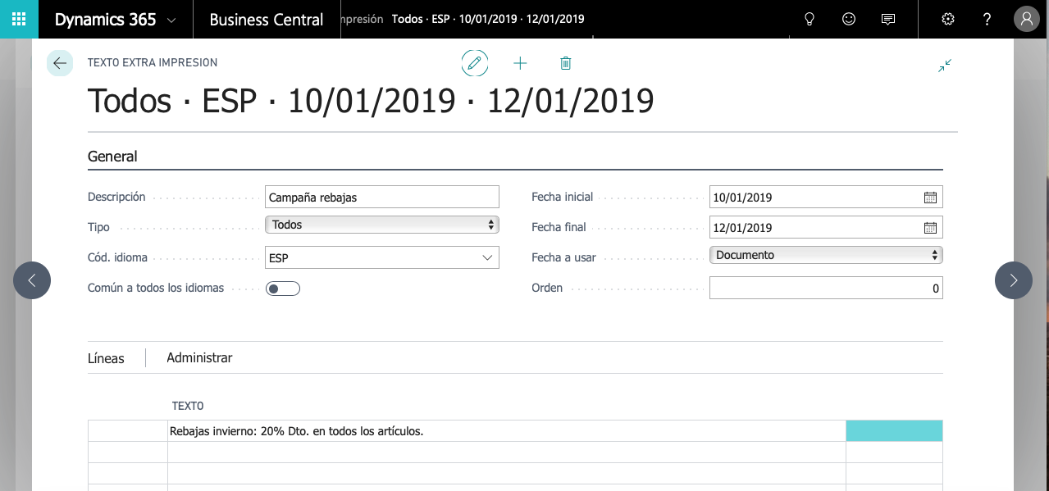Select the Líneas menu
1049x491 pixels.
click(106, 358)
